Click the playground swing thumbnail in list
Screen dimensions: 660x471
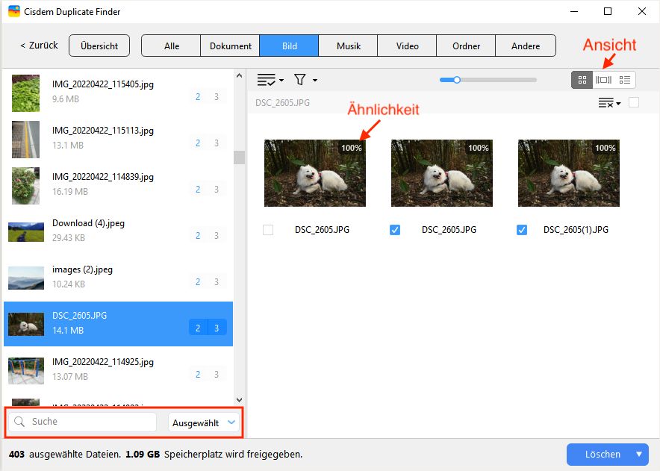click(26, 371)
